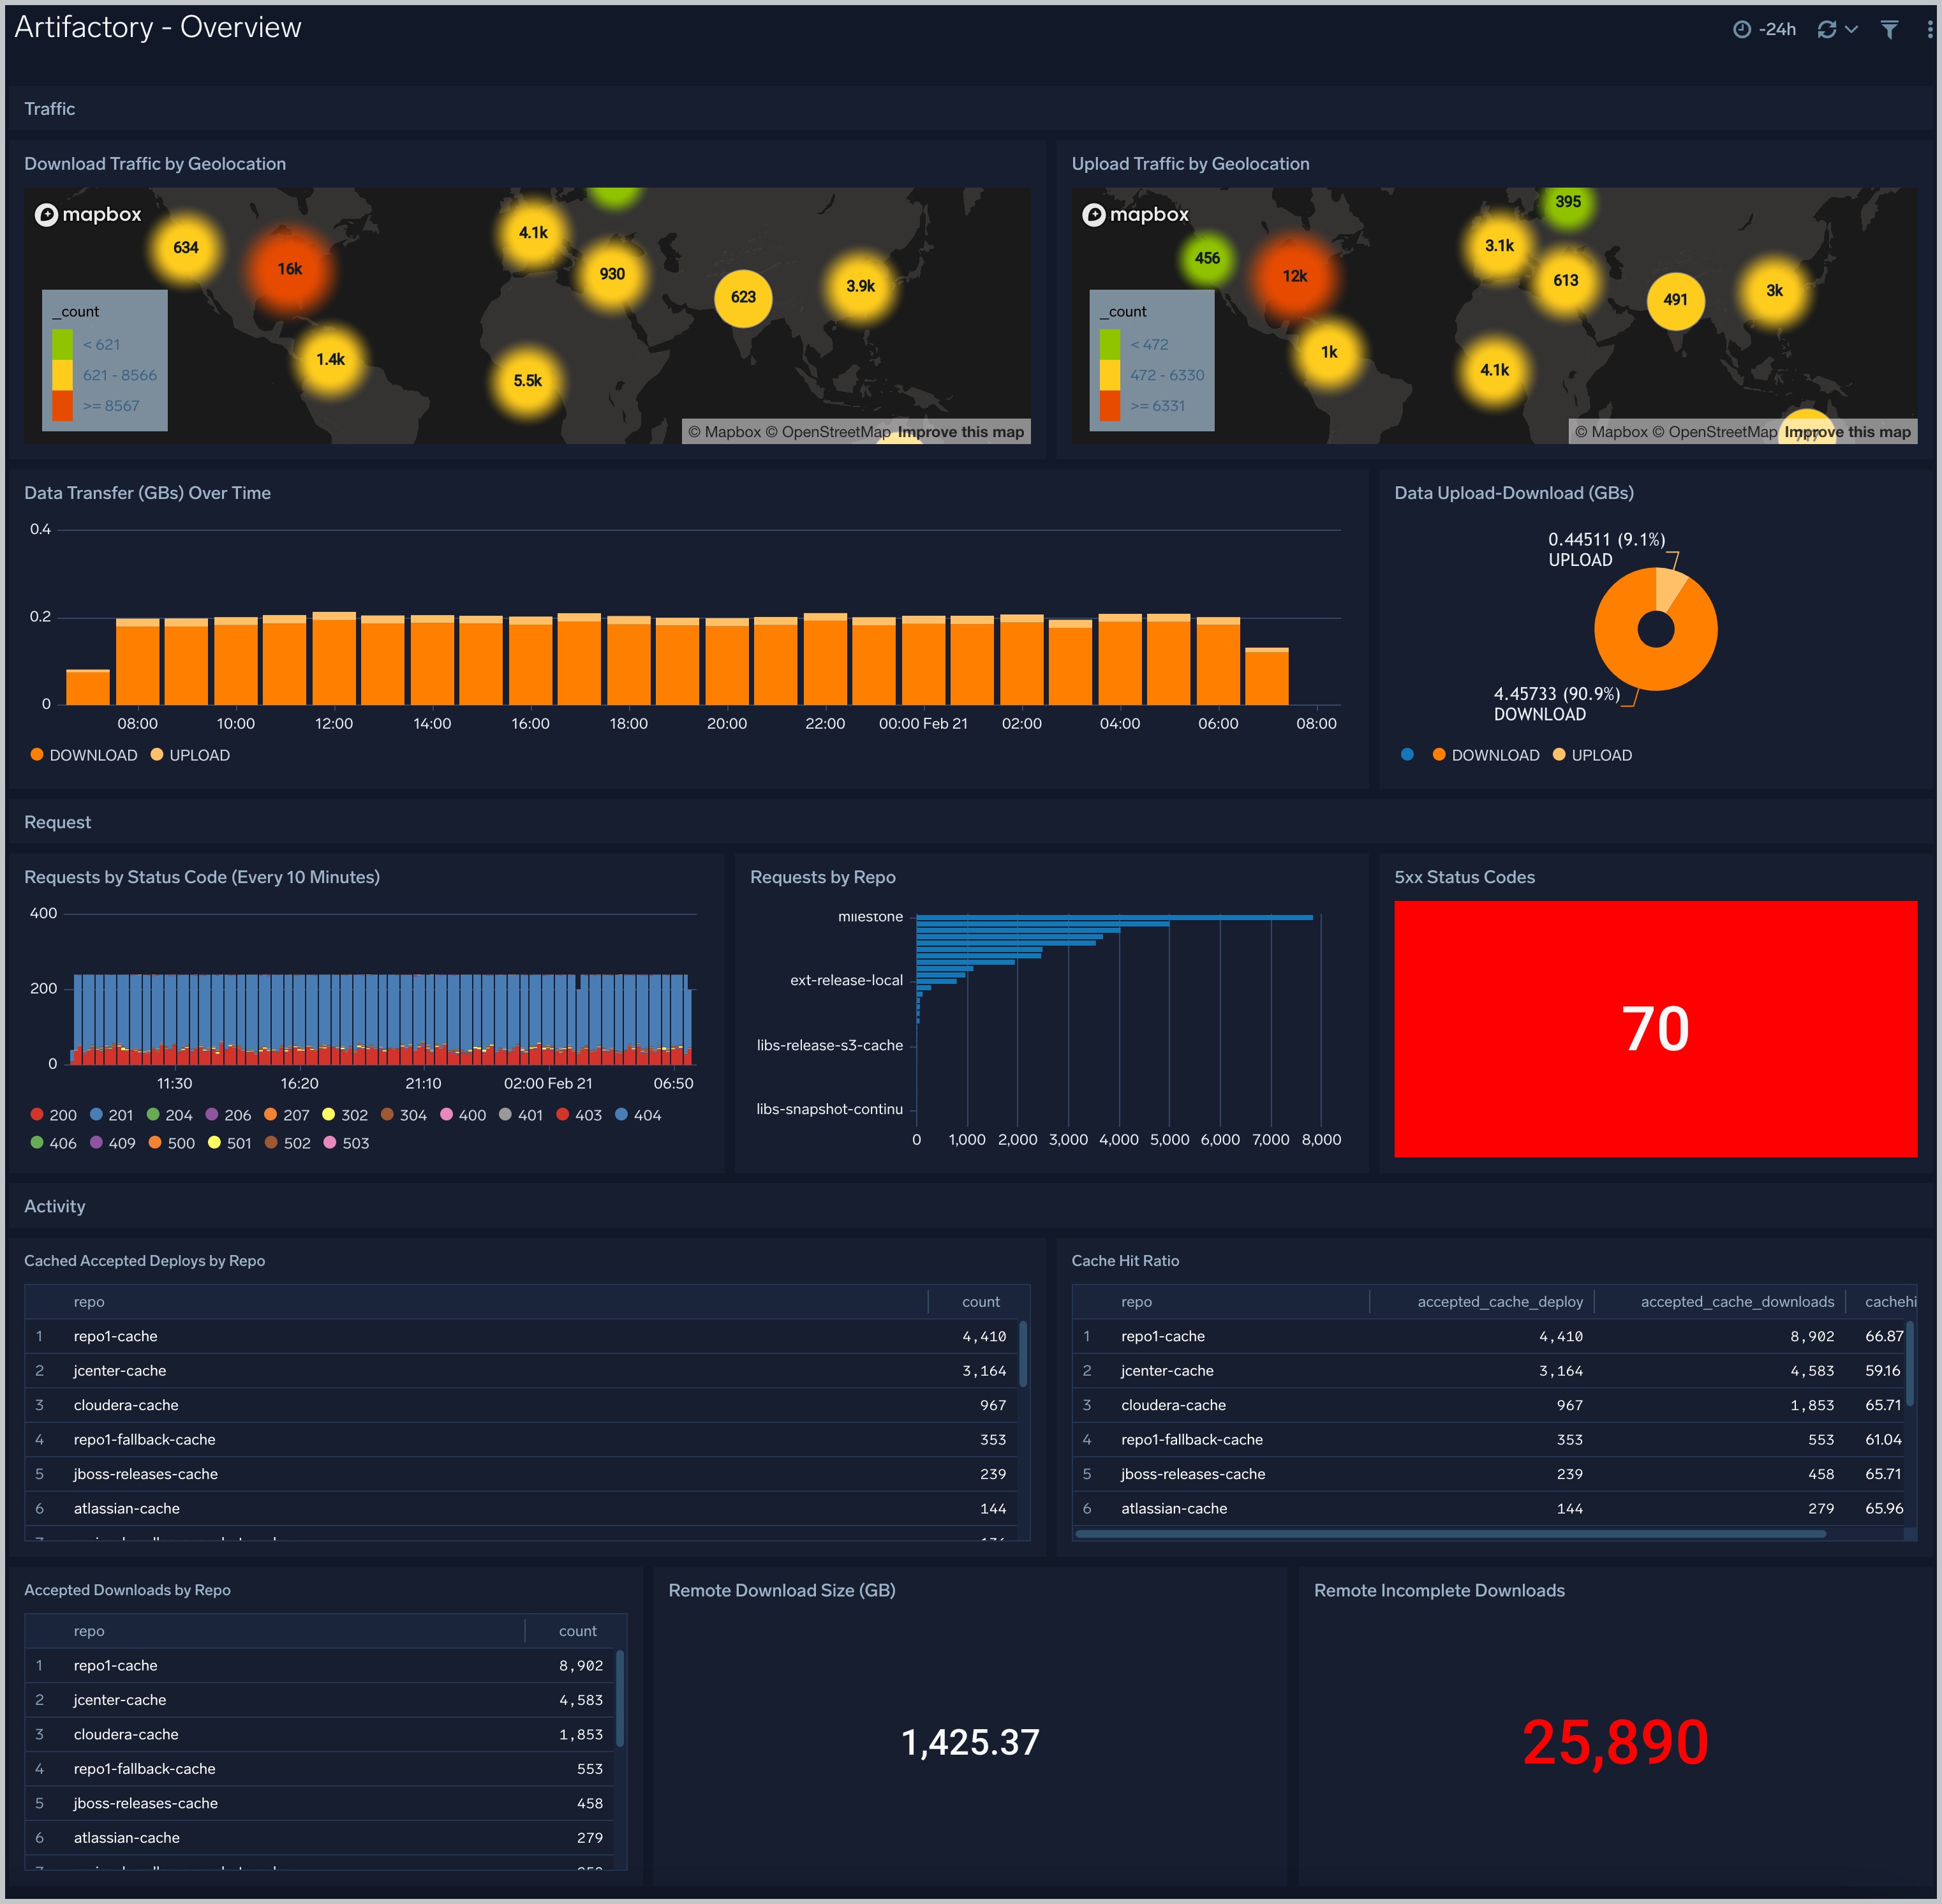
Task: Sort Cache Hit Ratio by accepted_cache_deploy
Action: 1500,1302
